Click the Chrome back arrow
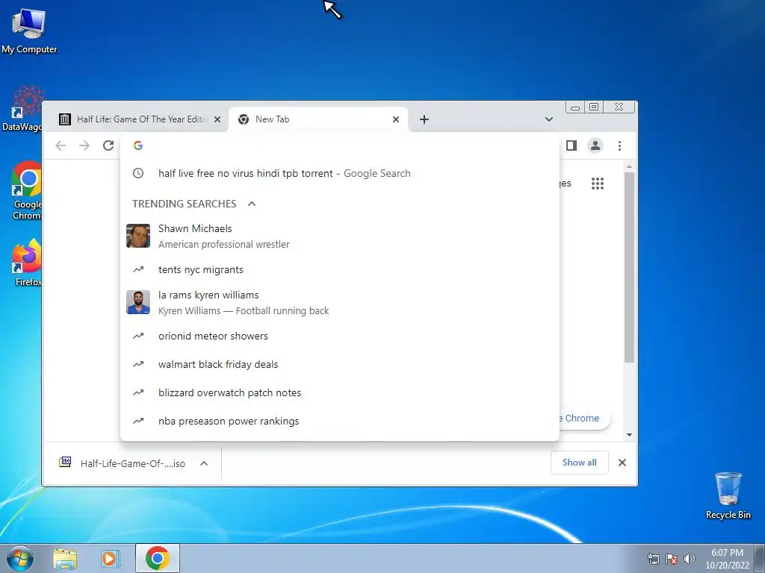This screenshot has width=765, height=573. [x=61, y=145]
